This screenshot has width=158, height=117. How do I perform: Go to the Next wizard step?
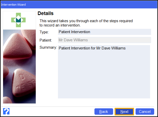click(x=124, y=112)
